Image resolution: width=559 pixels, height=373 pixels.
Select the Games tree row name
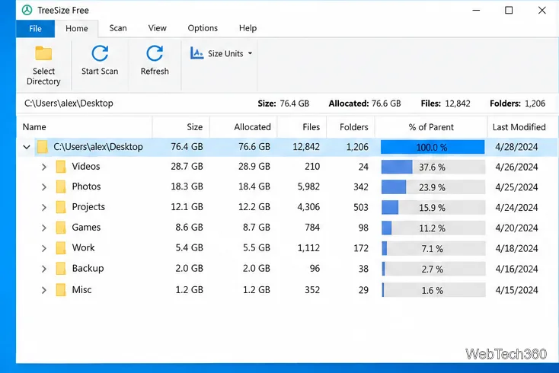(x=86, y=228)
